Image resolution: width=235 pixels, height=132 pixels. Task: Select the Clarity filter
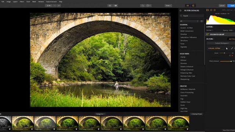click(x=183, y=57)
